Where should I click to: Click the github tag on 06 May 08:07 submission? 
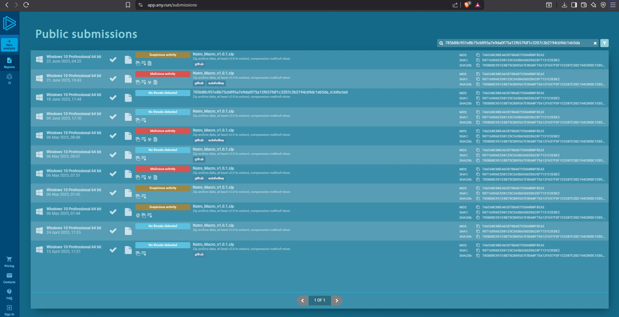point(199,159)
